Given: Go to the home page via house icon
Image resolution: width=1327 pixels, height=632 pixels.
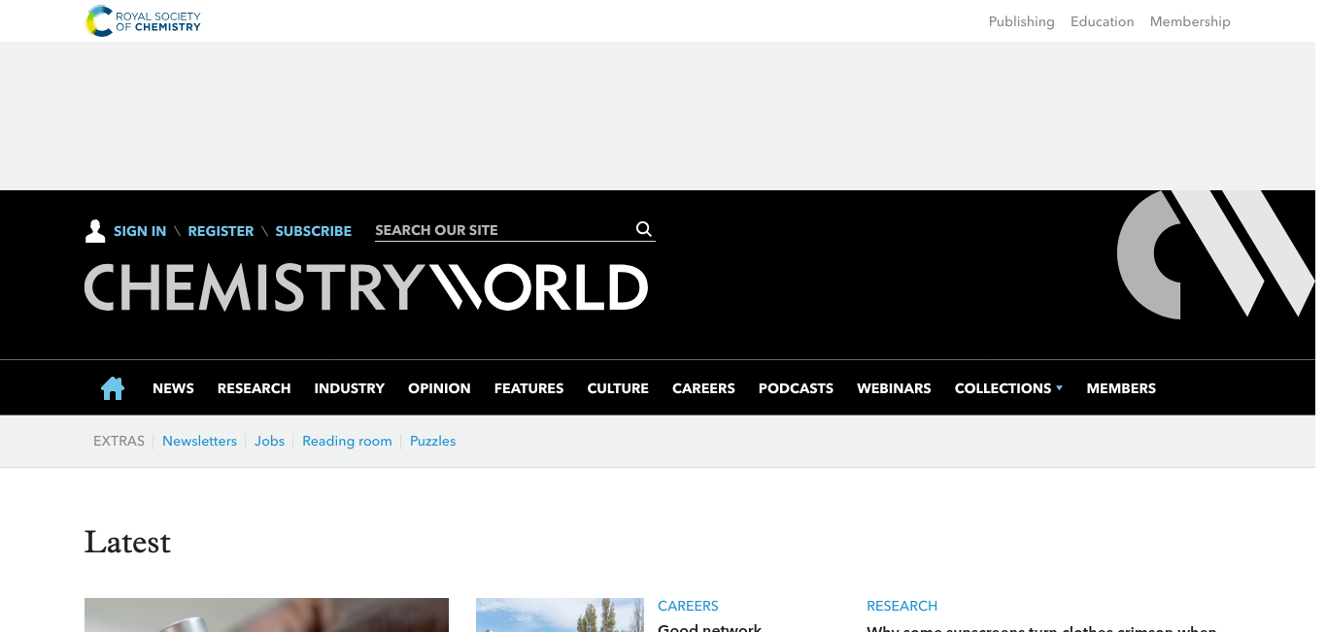Looking at the screenshot, I should [113, 388].
